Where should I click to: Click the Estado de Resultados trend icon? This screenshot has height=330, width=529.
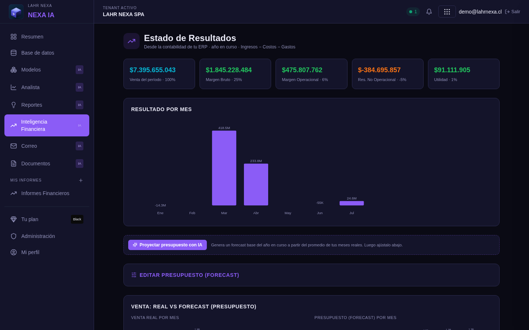[132, 41]
